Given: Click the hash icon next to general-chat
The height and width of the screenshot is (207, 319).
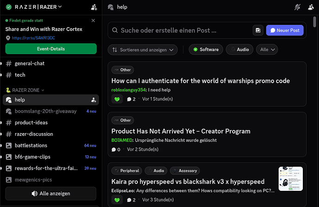Looking at the screenshot, I should (x=9, y=63).
